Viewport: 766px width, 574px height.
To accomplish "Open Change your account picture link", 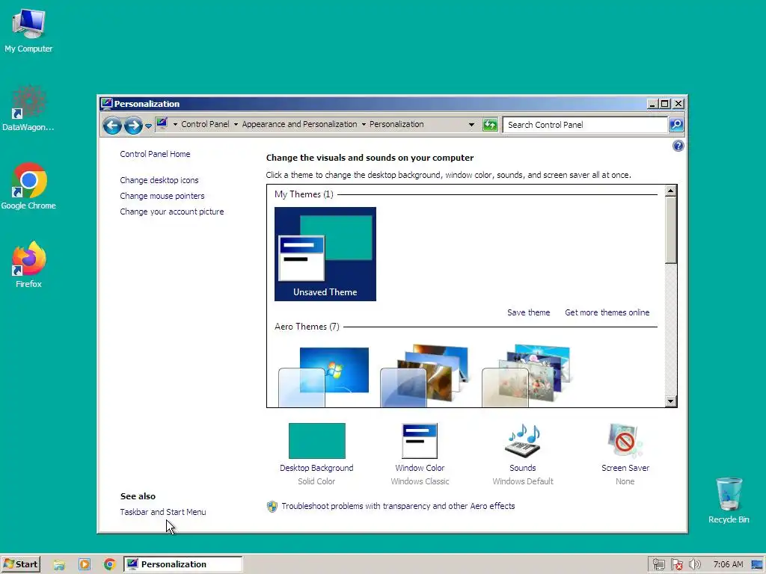I will [x=172, y=212].
